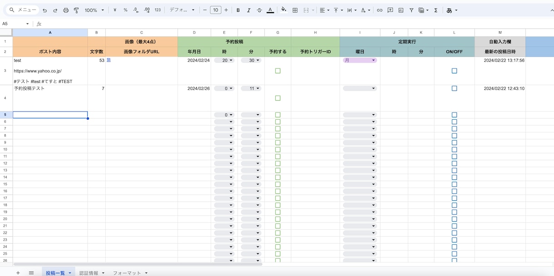The image size is (554, 276).
Task: Print the spreadsheet using the printer icon
Action: pyautogui.click(x=66, y=10)
